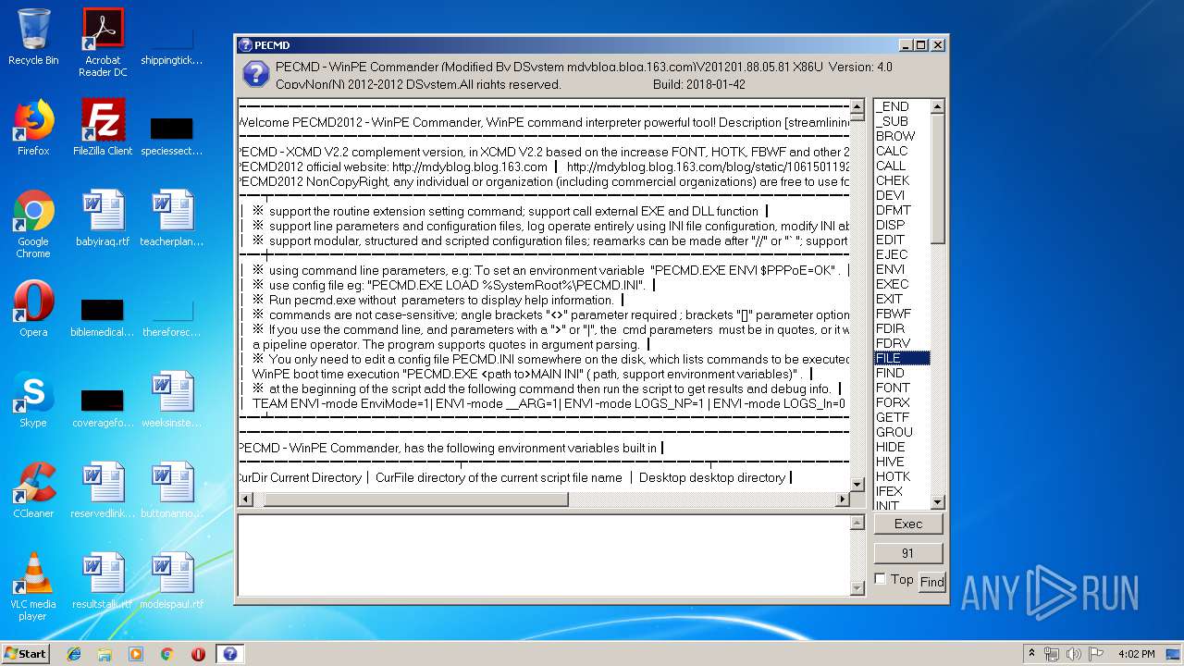The height and width of the screenshot is (666, 1184).
Task: Select _END command in list
Action: [x=902, y=106]
